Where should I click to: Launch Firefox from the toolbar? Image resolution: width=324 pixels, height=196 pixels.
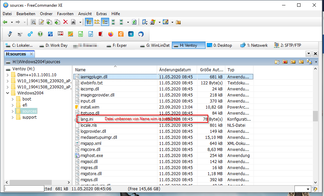(111, 34)
